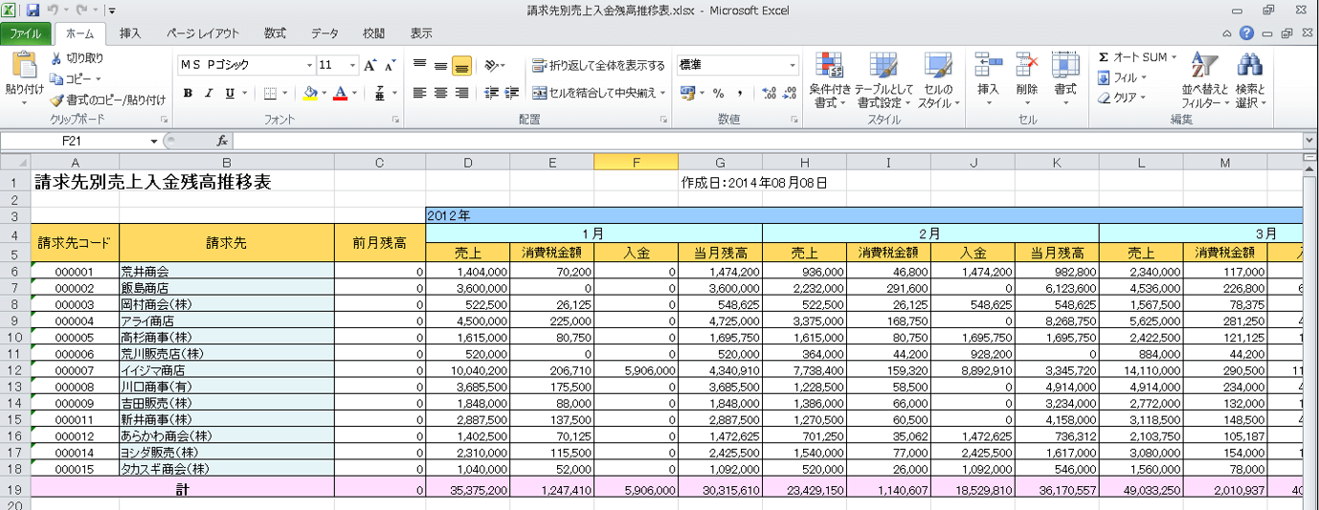Expand the number format 標準 dropdown

[x=793, y=65]
